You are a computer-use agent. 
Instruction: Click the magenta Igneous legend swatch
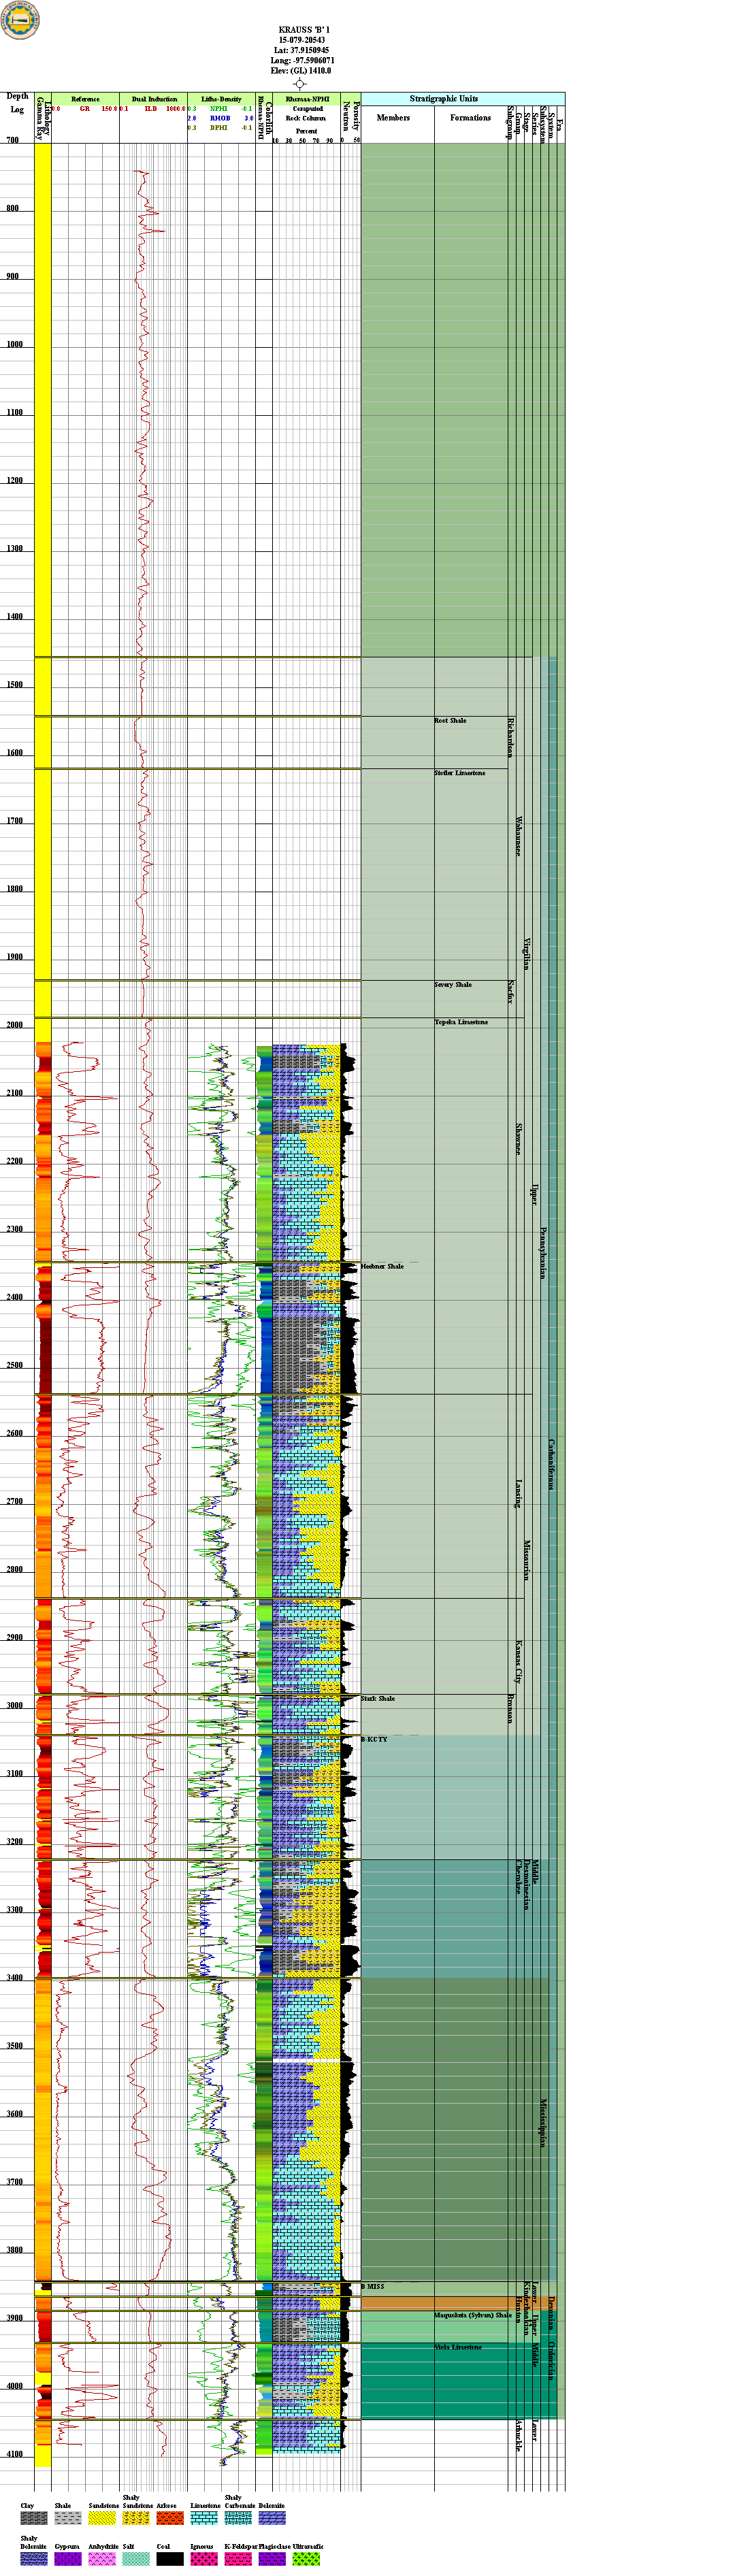coord(204,2558)
